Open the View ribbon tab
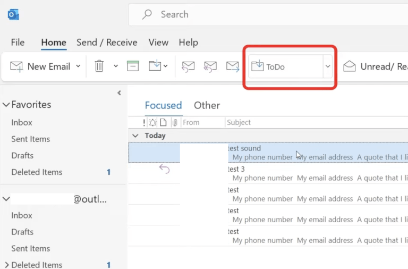Screen dimensions: 408x269 coord(158,43)
